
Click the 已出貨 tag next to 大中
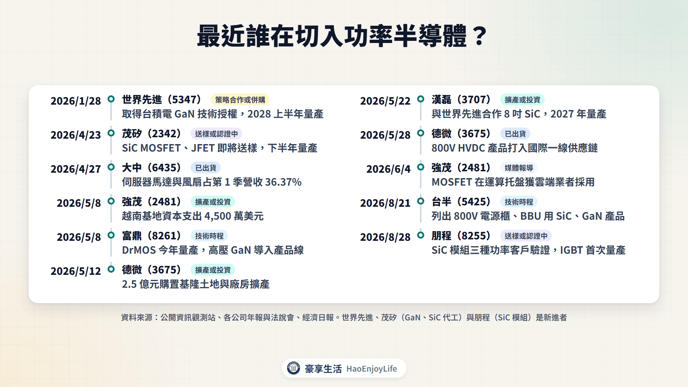(x=206, y=168)
